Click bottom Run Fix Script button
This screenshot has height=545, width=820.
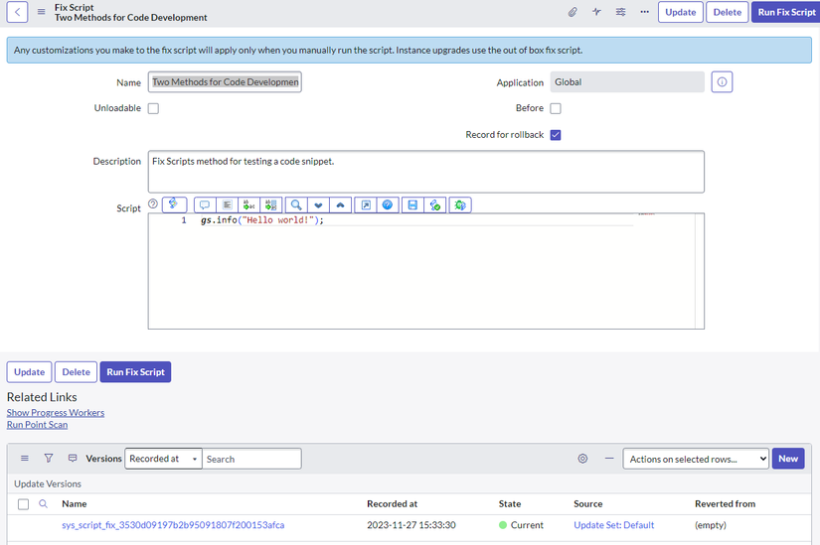[x=135, y=372]
